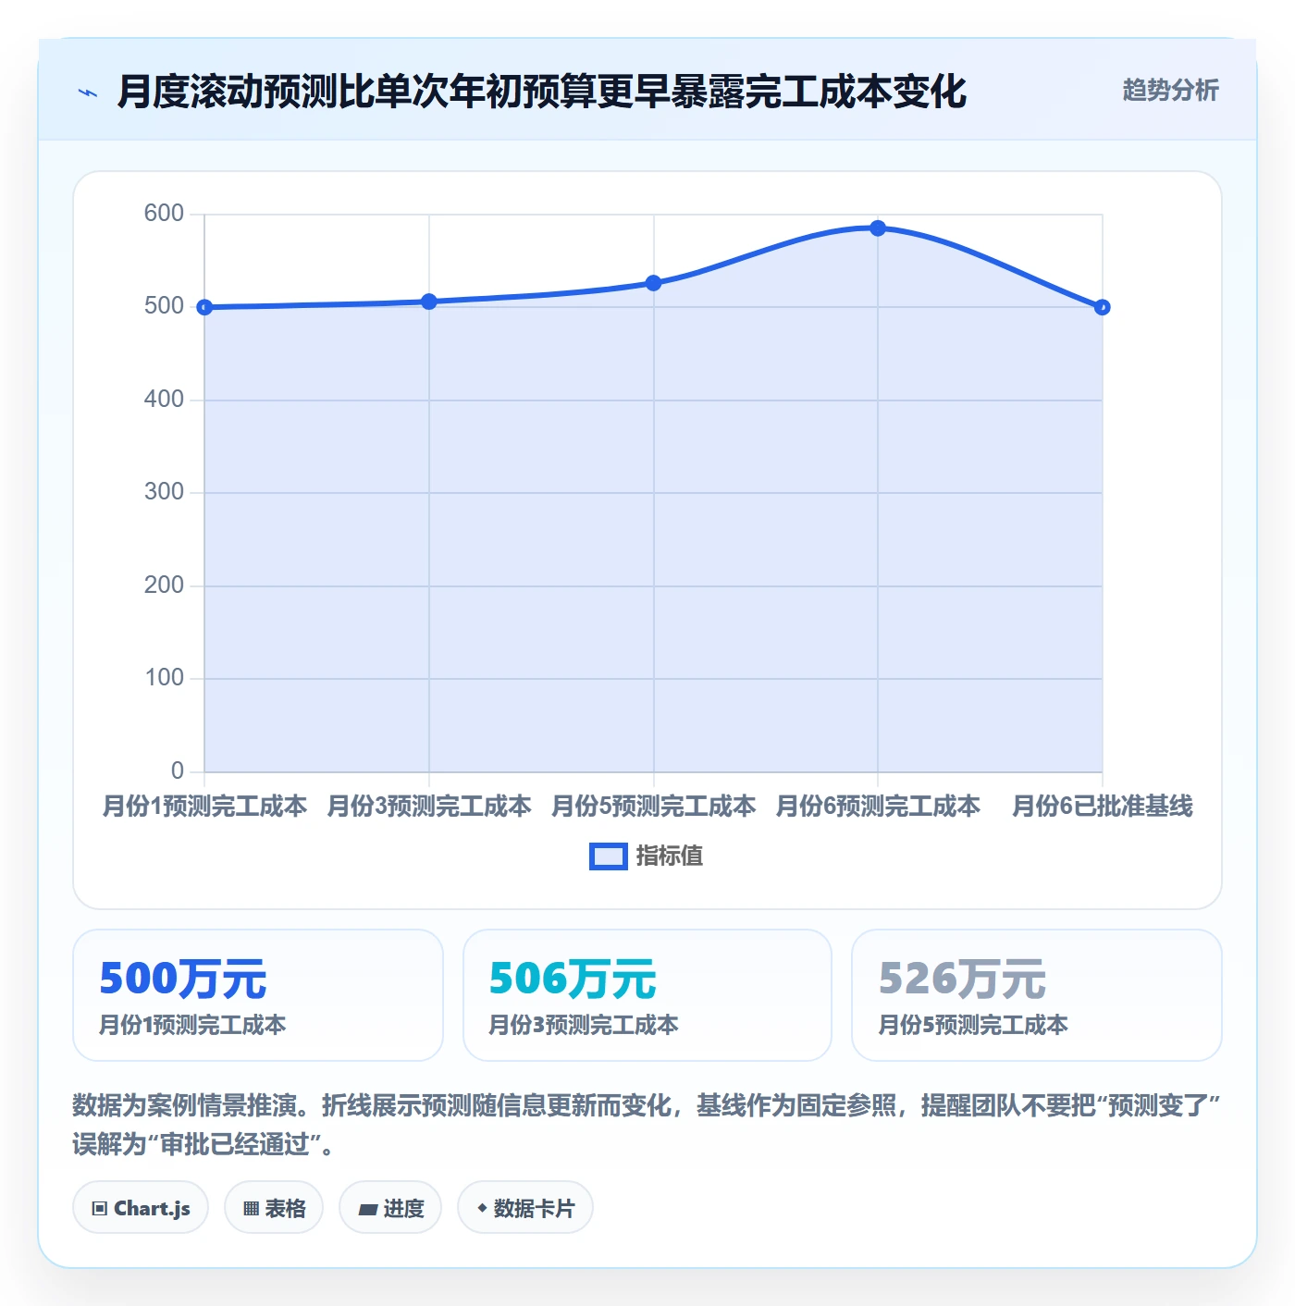Select the 506万元 value card
Viewport: 1295px width, 1306px height.
(647, 995)
